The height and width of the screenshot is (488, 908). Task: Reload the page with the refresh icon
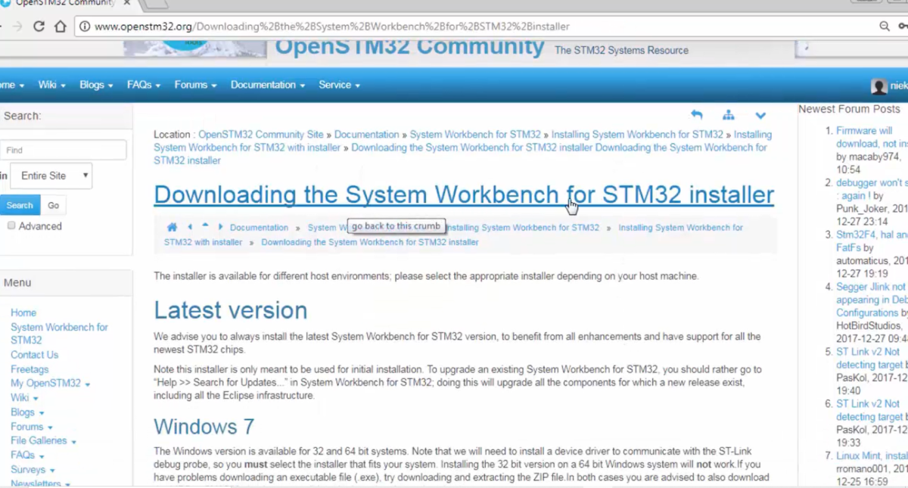pos(39,26)
